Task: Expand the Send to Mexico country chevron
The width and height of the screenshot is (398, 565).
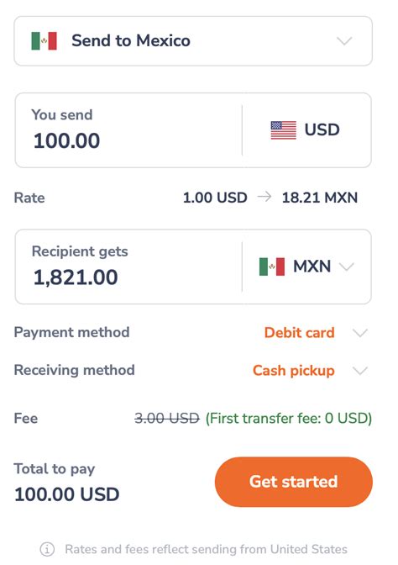Action: [x=344, y=41]
